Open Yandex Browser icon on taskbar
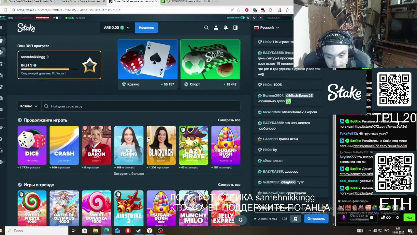Screen dimensions: 417x235 (x=150, y=231)
